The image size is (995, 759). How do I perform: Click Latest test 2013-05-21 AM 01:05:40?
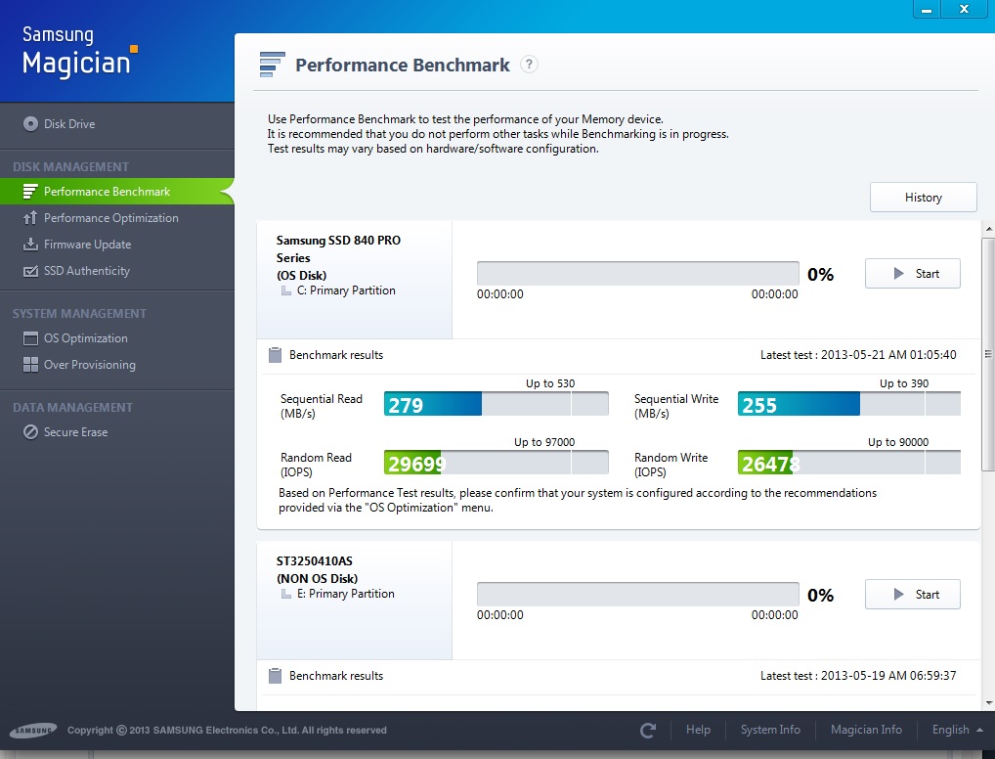point(858,355)
